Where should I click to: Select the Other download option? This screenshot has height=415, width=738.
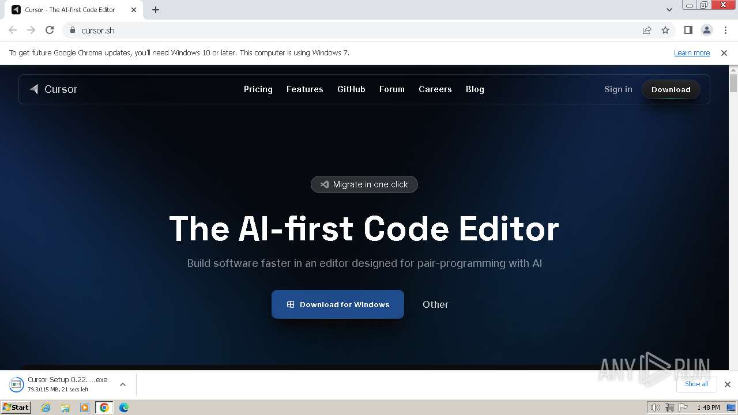coord(435,304)
